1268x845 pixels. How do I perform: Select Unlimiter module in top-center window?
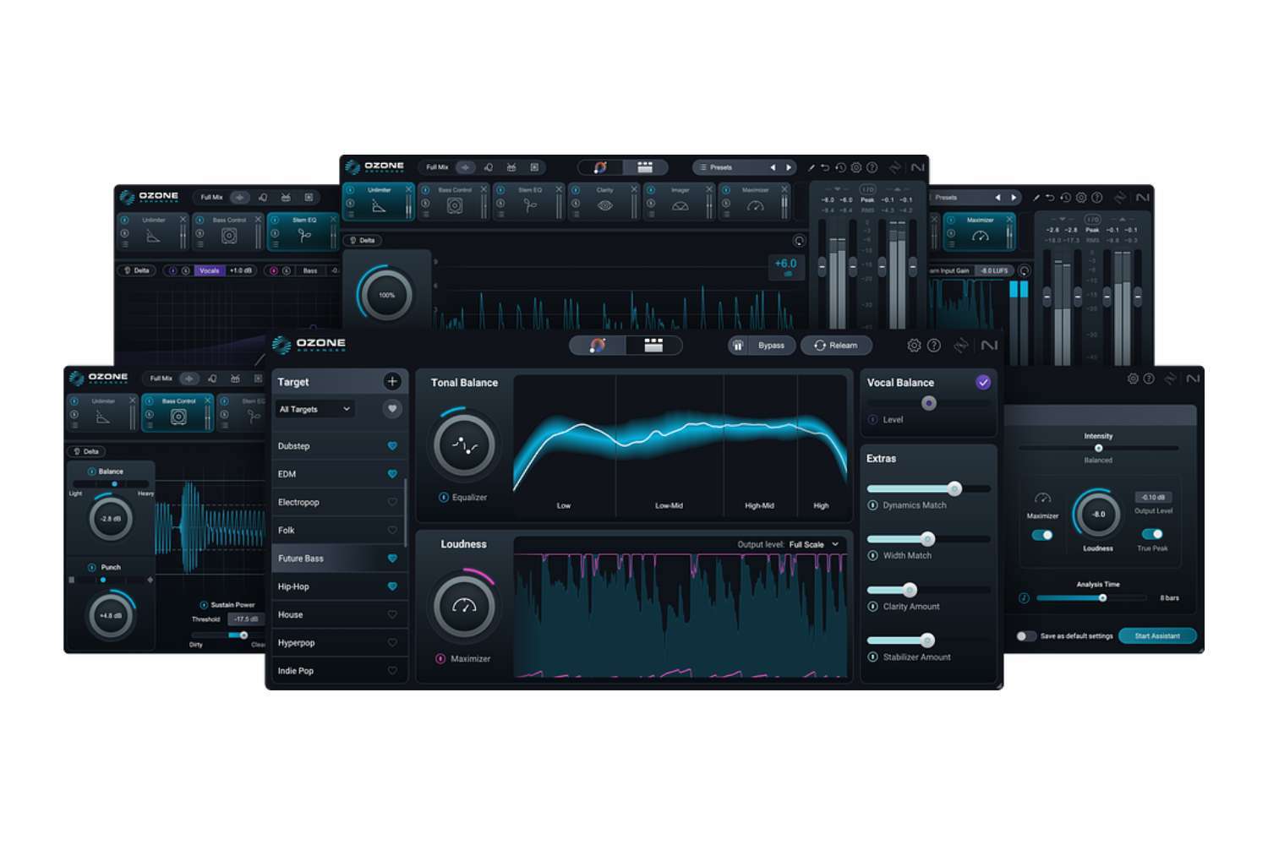coord(379,203)
